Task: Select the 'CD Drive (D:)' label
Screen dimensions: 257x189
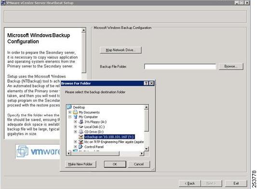Action: click(x=94, y=132)
